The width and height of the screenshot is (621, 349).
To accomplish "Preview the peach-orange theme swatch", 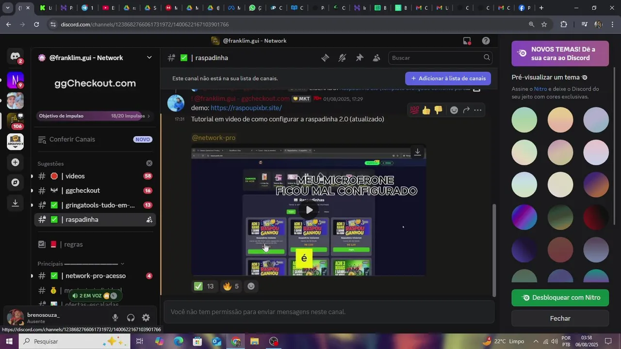I will coord(560,120).
